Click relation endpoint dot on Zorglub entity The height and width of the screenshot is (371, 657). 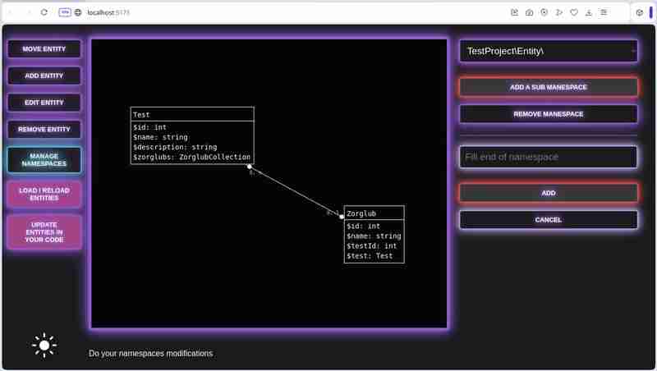coord(342,217)
